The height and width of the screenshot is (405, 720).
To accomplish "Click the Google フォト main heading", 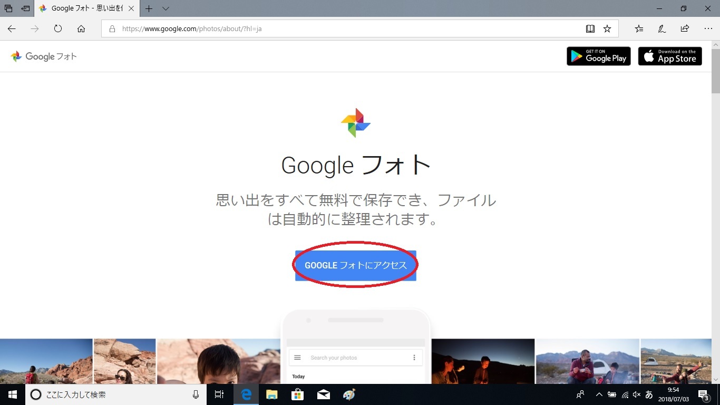I will (356, 165).
